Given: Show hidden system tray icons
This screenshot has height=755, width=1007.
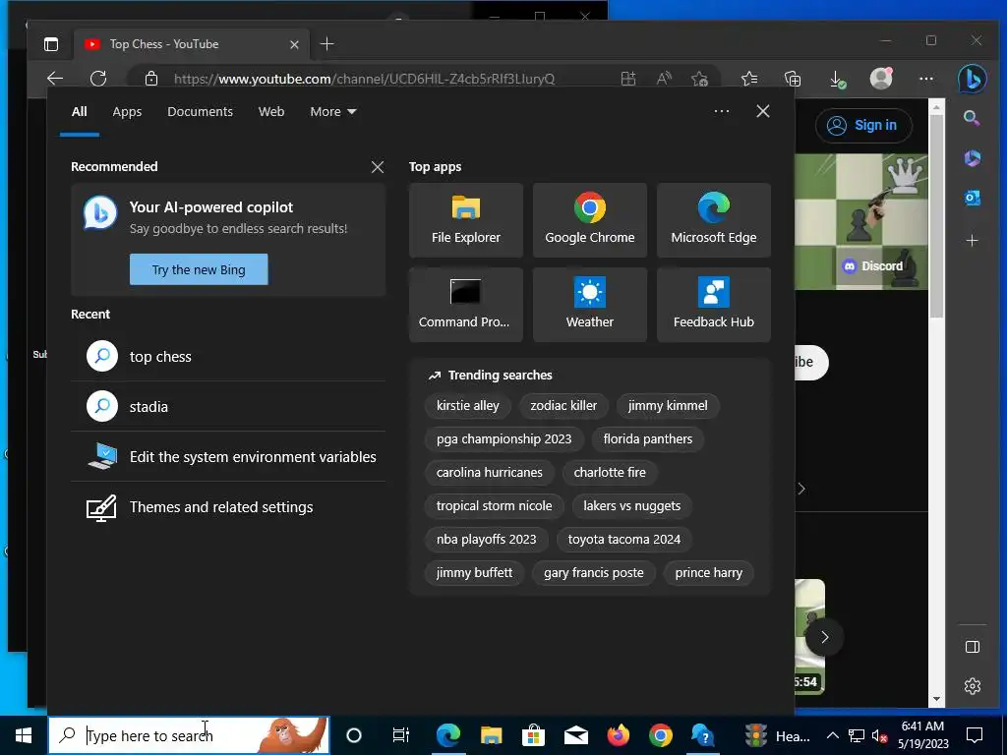Looking at the screenshot, I should [x=832, y=735].
